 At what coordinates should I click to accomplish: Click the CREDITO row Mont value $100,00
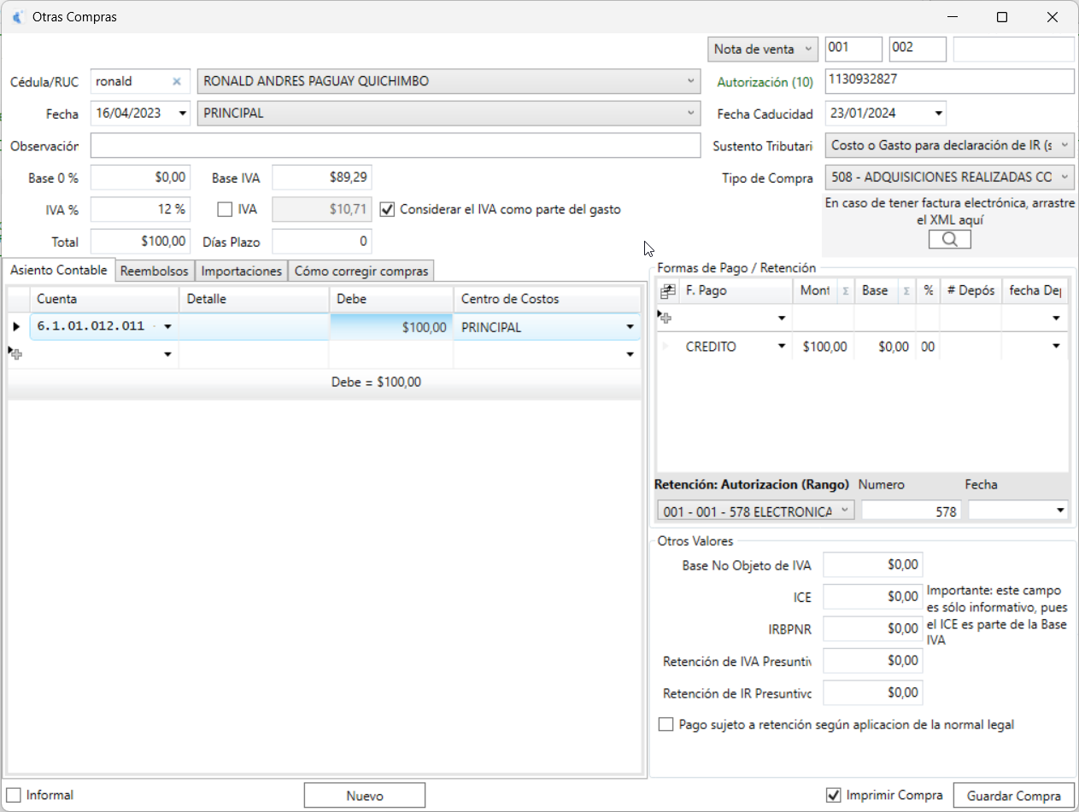pyautogui.click(x=824, y=347)
